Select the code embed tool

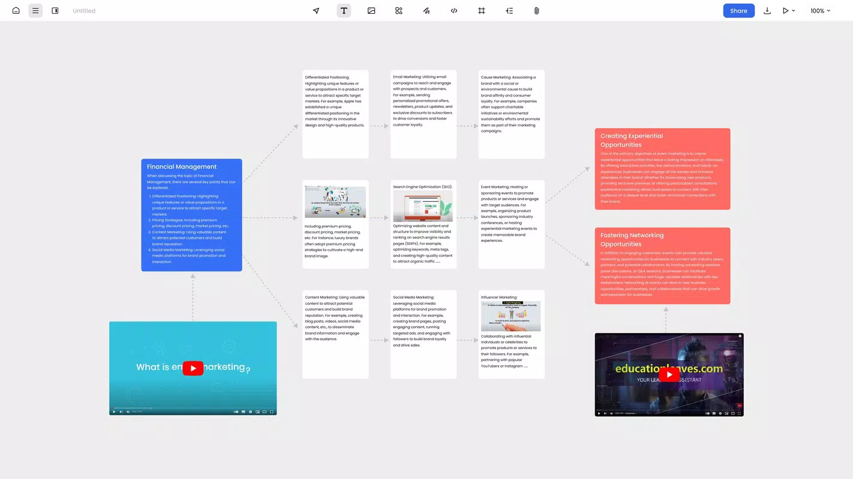(x=454, y=11)
